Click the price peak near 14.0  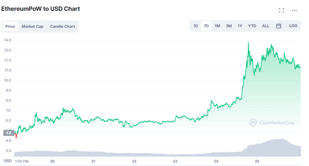248,42
